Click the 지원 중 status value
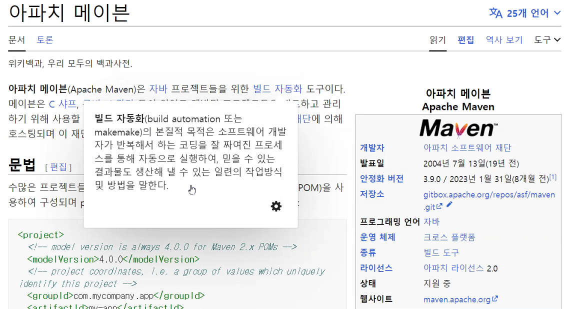The height and width of the screenshot is (309, 564). (436, 283)
